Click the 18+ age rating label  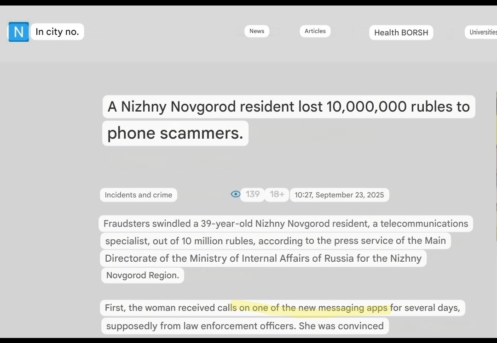tap(277, 194)
